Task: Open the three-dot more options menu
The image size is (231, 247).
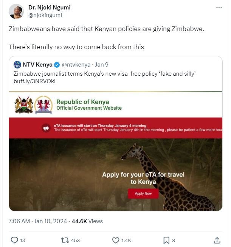Action: point(219,8)
